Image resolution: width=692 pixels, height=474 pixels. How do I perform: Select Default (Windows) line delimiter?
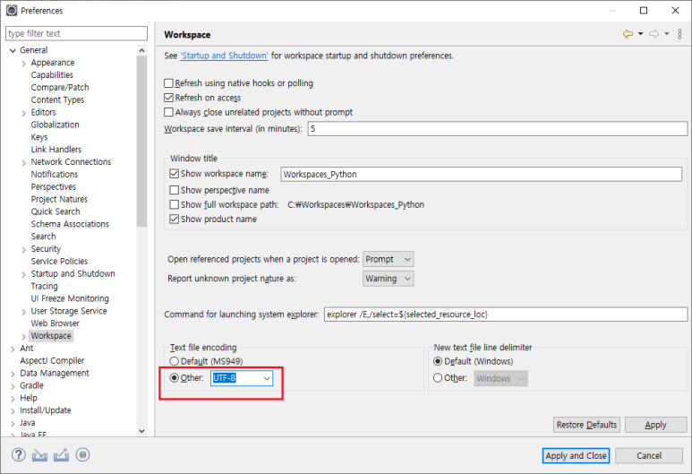(x=438, y=361)
